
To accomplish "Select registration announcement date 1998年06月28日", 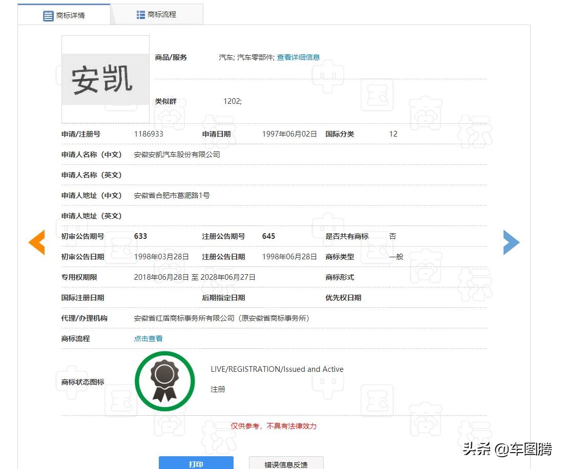I will point(289,257).
